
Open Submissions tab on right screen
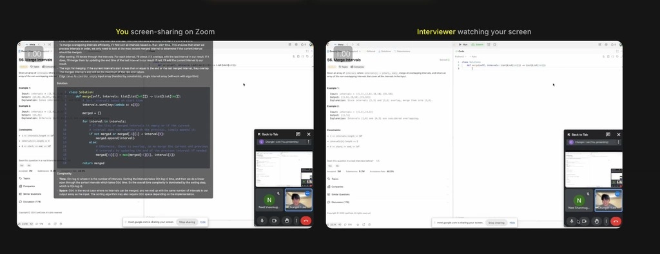point(402,51)
